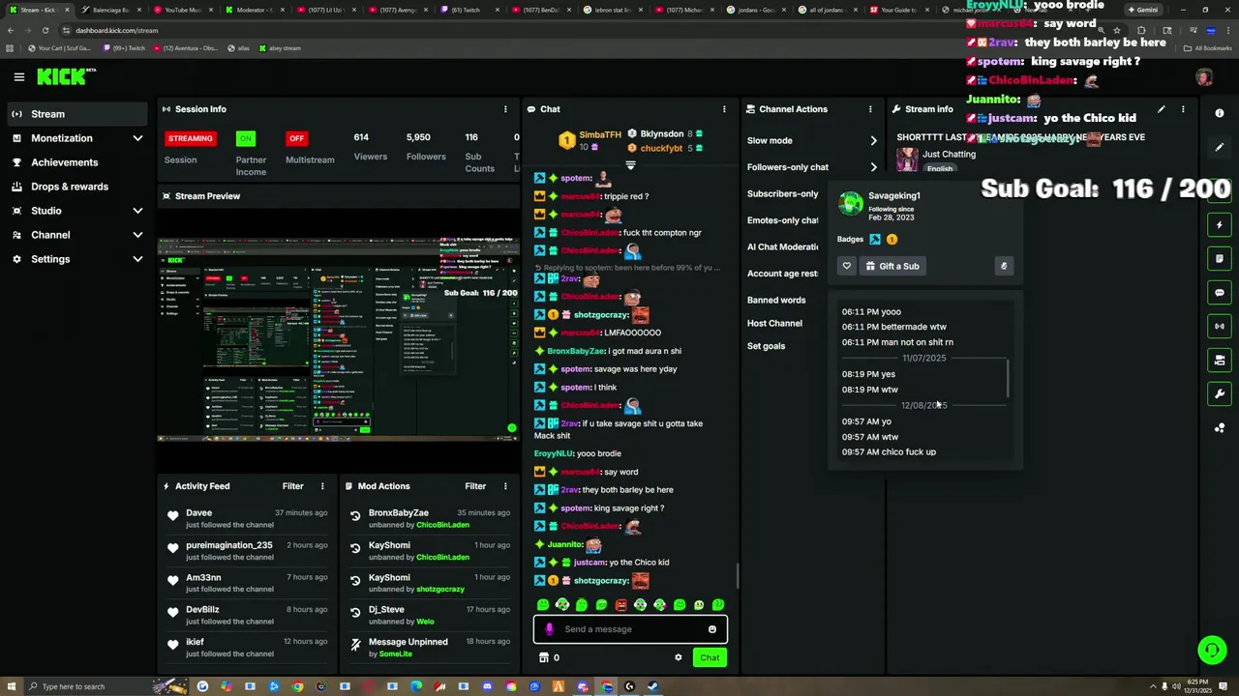This screenshot has height=696, width=1239.
Task: Click Send a message input field
Action: tap(630, 629)
